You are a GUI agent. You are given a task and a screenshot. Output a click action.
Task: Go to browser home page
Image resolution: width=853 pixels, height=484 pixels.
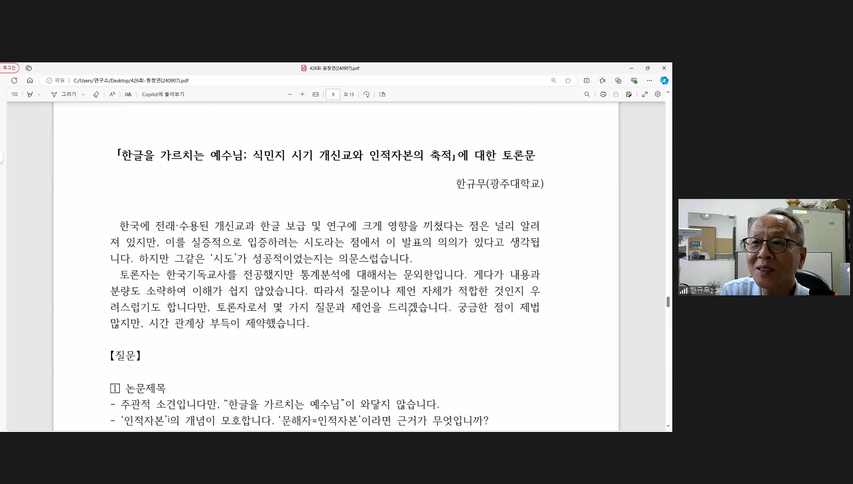[x=30, y=80]
